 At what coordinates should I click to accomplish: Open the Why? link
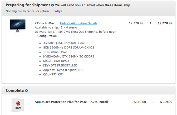58,11
